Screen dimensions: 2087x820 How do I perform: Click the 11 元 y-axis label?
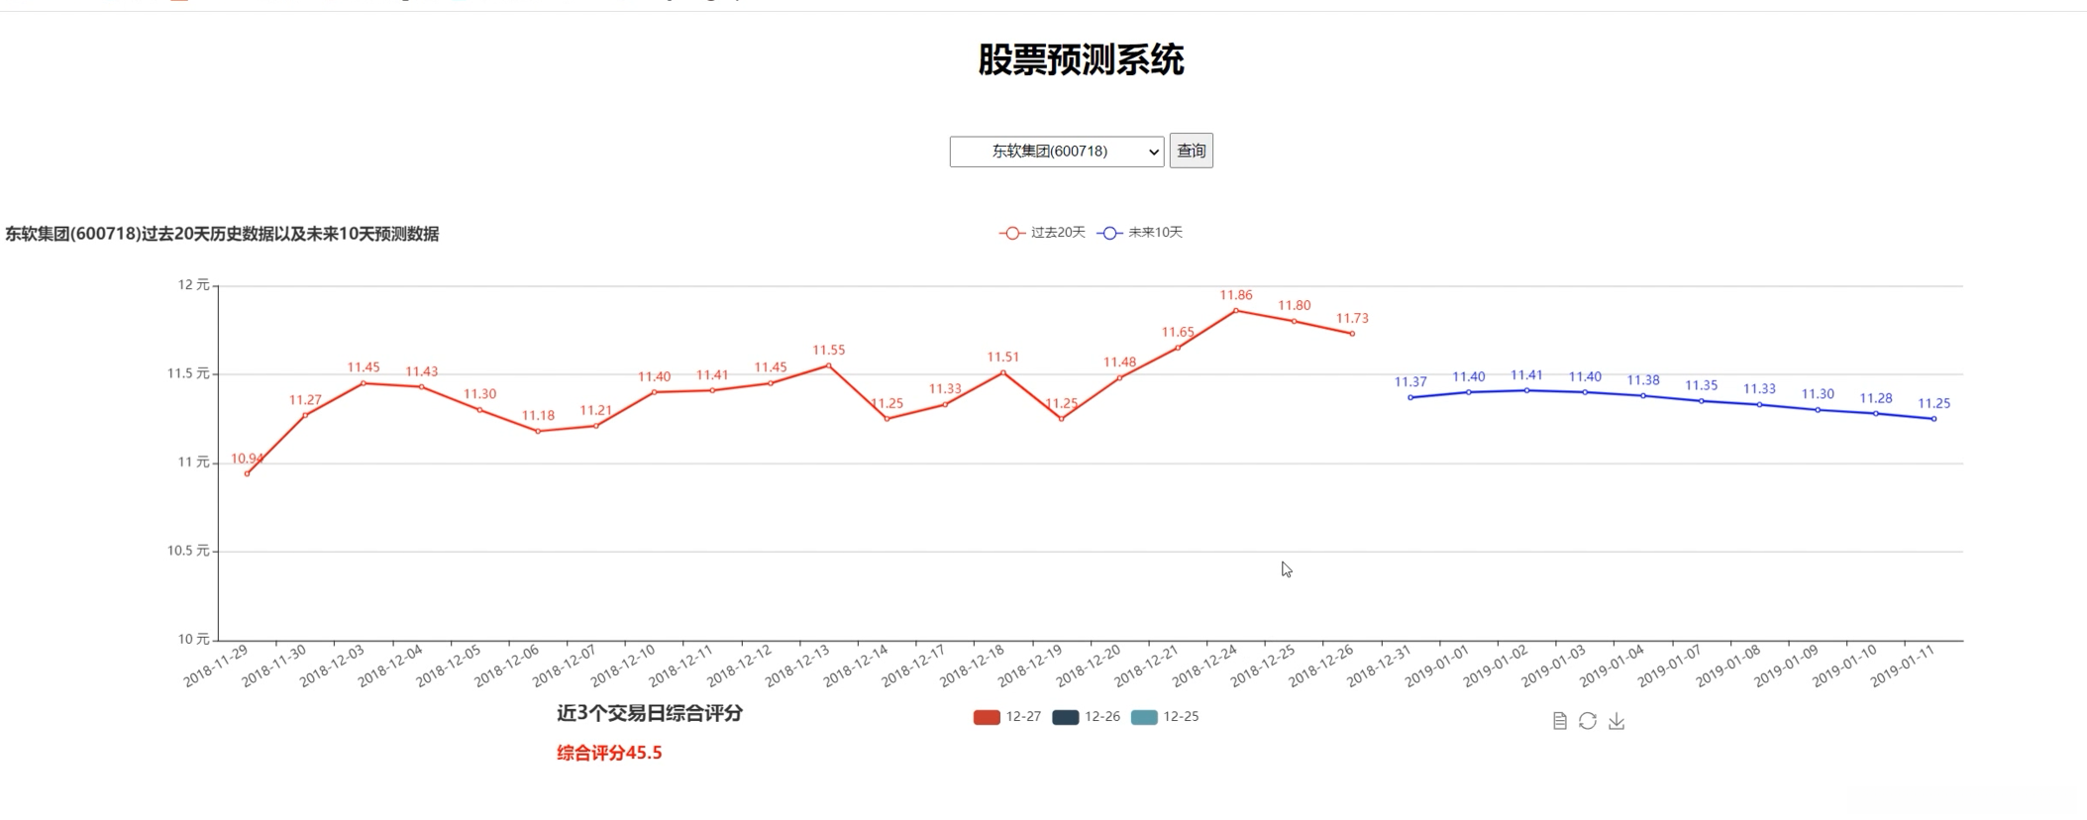point(194,462)
